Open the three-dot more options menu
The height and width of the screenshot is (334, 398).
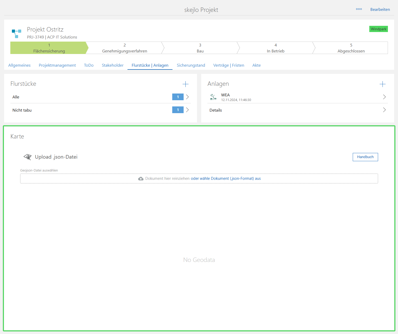(359, 9)
